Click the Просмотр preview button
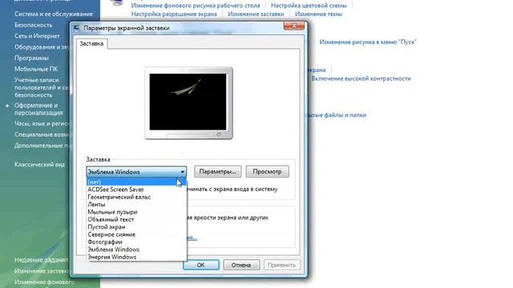Screen dimensions: 513x288 (267, 172)
